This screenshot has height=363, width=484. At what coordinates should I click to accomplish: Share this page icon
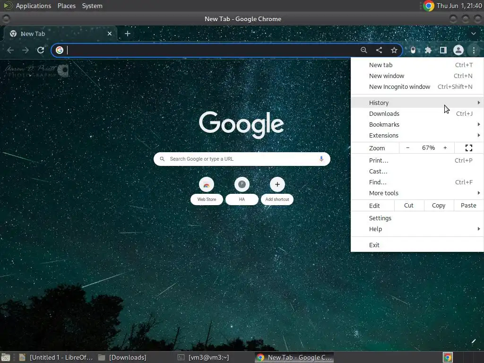pos(379,50)
